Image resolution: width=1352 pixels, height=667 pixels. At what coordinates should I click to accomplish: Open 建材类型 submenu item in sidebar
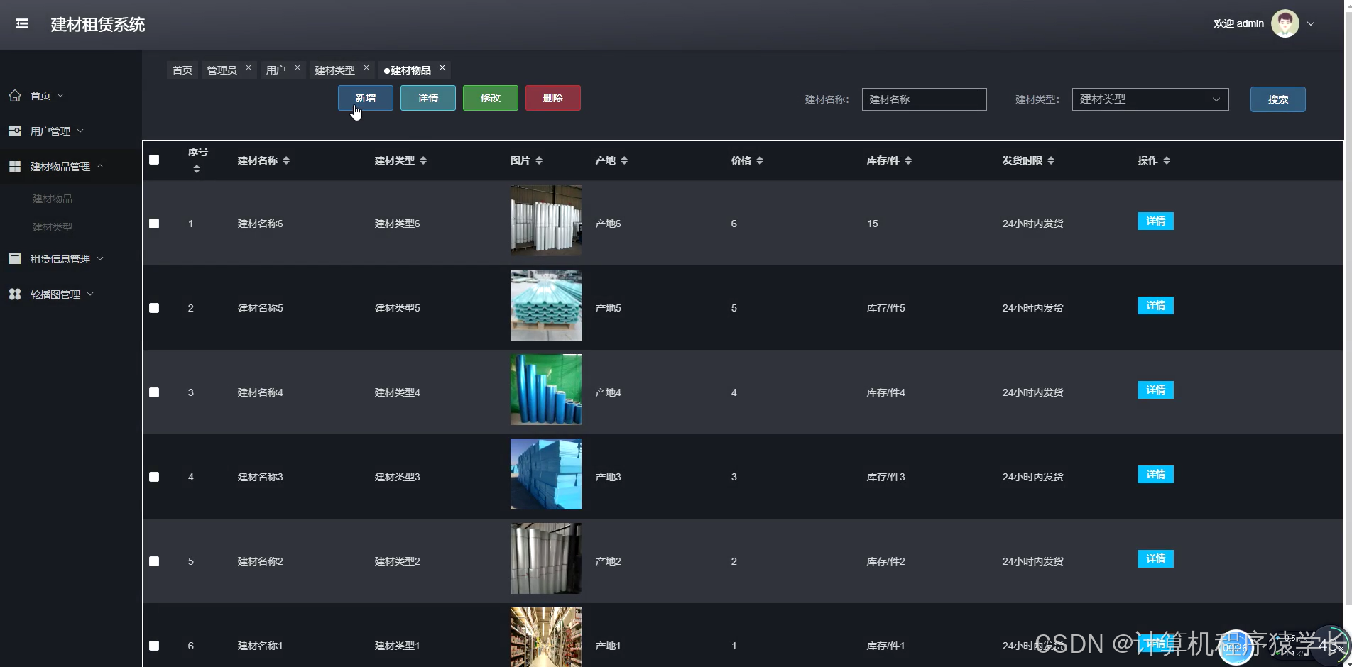pyautogui.click(x=53, y=227)
